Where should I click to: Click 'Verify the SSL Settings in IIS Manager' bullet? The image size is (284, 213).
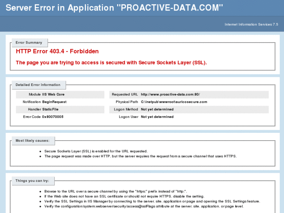152,201
